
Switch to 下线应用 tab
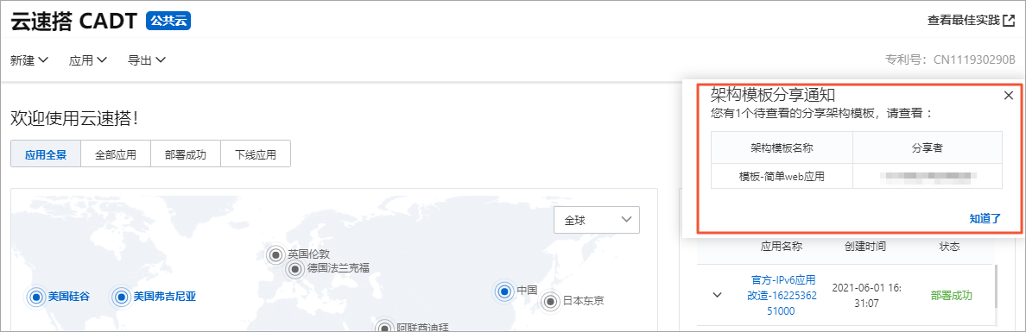256,155
